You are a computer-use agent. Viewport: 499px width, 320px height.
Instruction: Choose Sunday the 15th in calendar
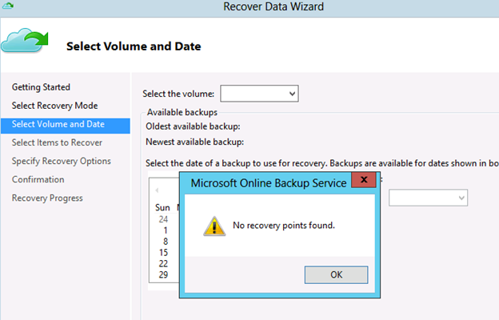[x=163, y=253]
